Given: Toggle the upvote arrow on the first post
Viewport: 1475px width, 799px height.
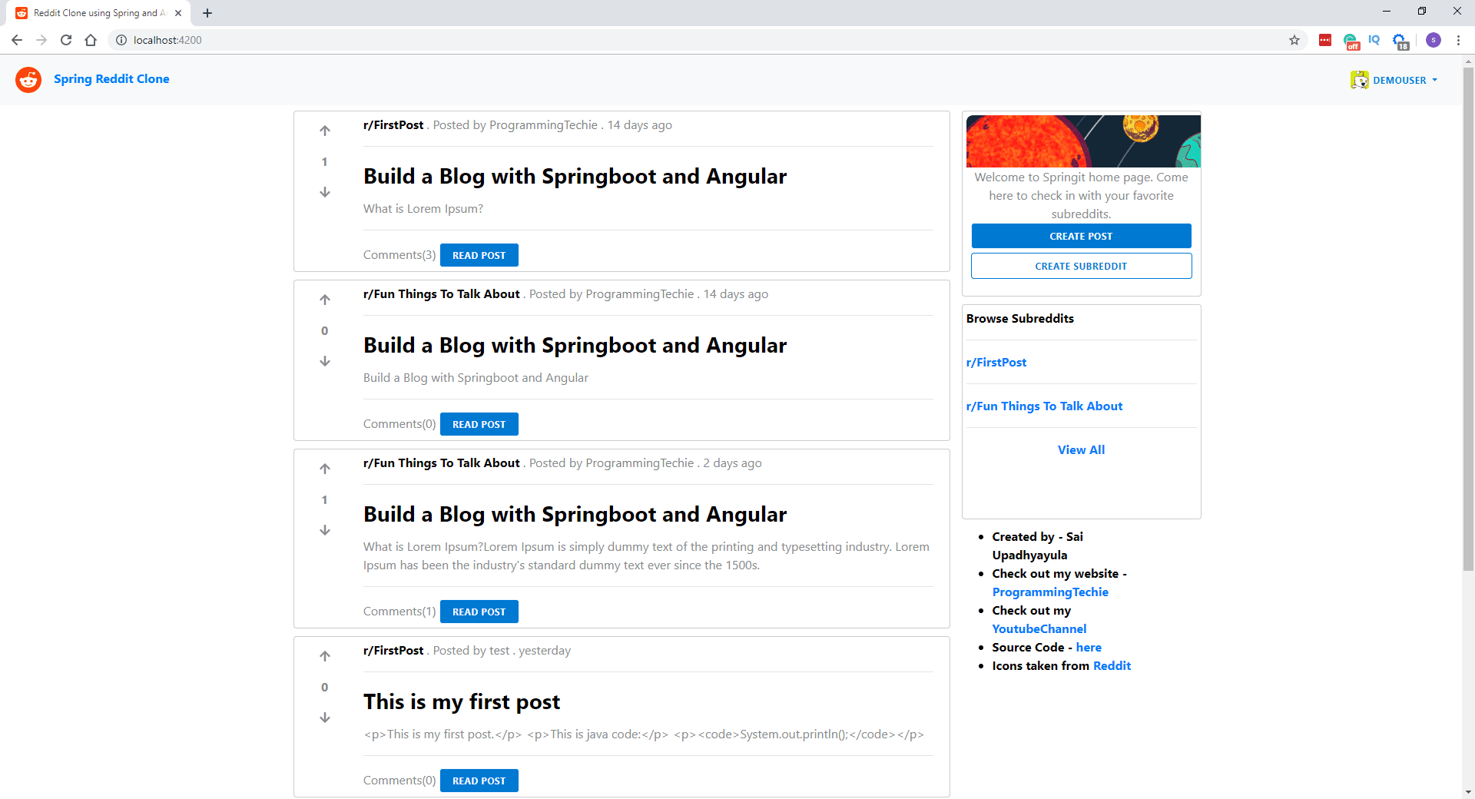Looking at the screenshot, I should pos(324,130).
